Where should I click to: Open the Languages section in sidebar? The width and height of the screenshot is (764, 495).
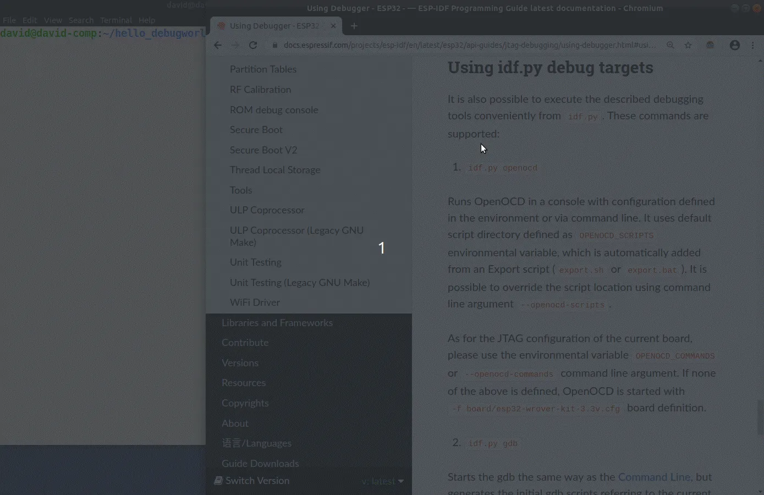[x=256, y=443]
